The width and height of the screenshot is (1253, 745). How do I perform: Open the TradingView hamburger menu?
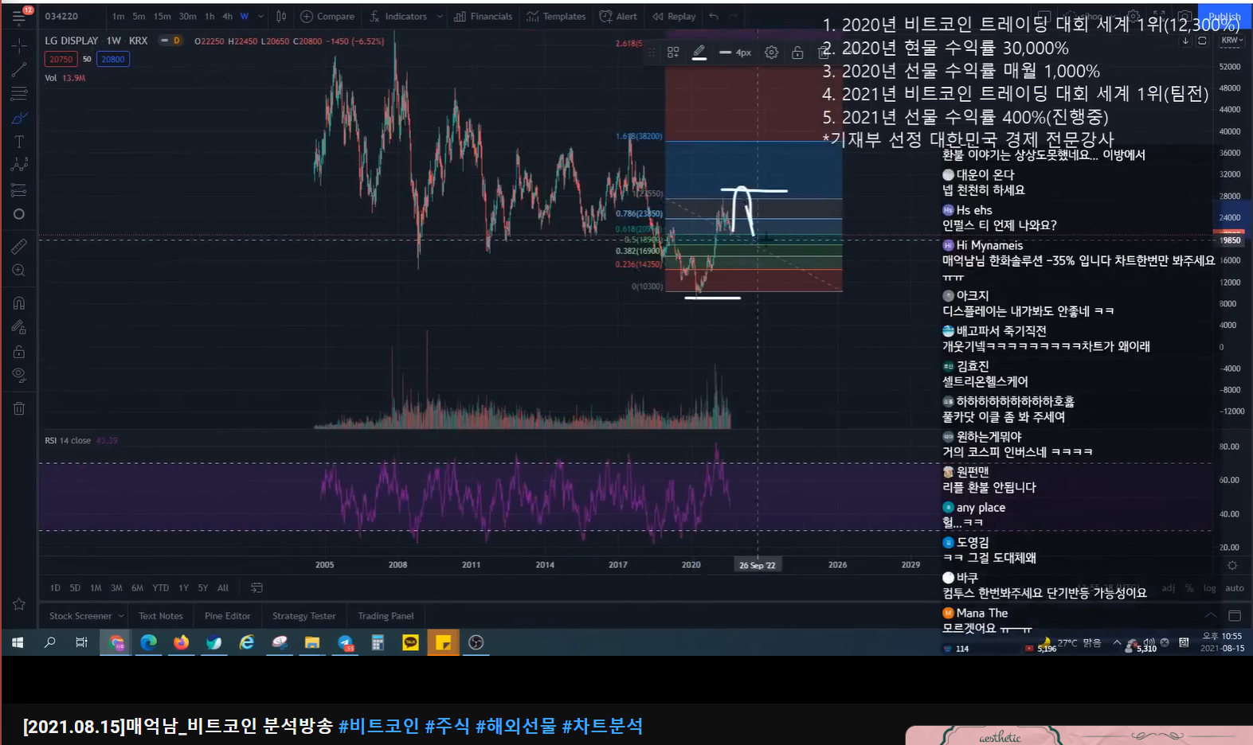(x=18, y=17)
